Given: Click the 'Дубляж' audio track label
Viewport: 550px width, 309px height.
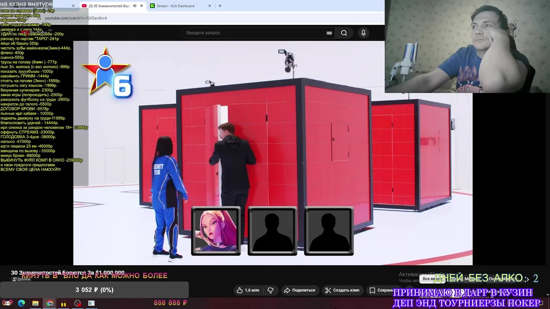Looking at the screenshot, I should 21,279.
